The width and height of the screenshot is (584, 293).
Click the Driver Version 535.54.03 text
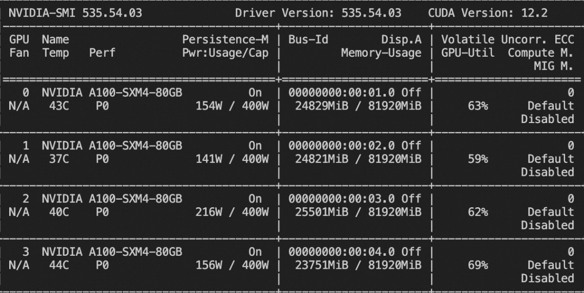click(x=318, y=13)
